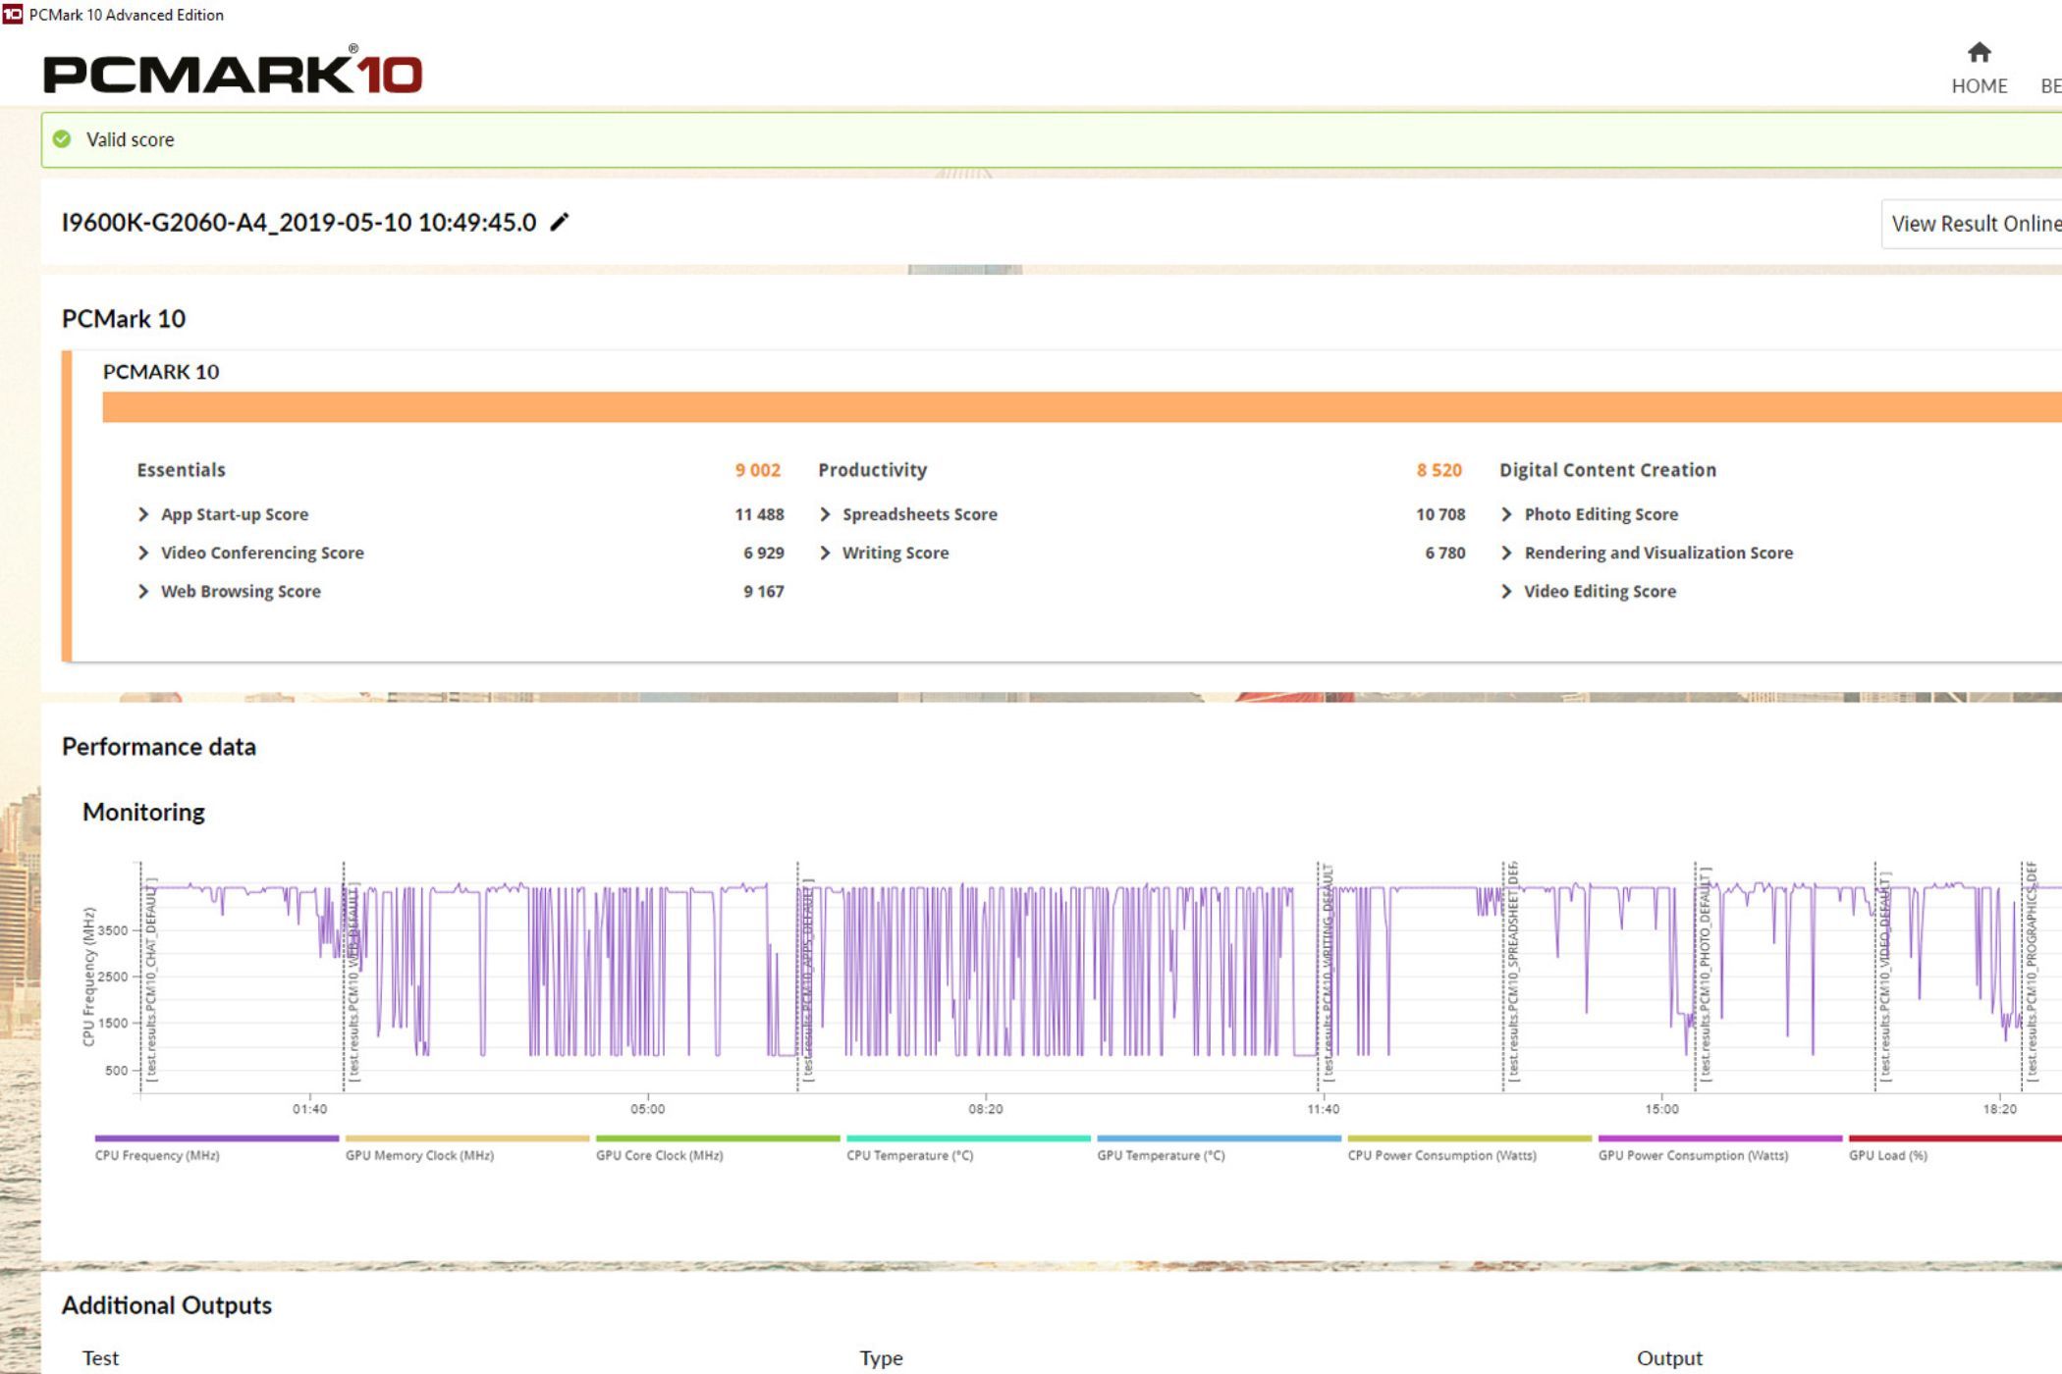Expand the App Start-up Score row
The height and width of the screenshot is (1374, 2062).
(143, 514)
